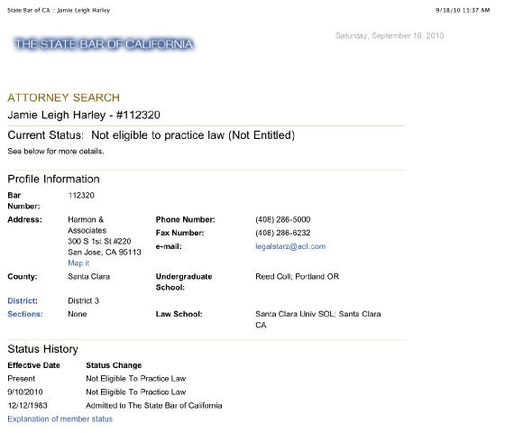
Task: Click the Current Status line
Action: pyautogui.click(x=151, y=135)
